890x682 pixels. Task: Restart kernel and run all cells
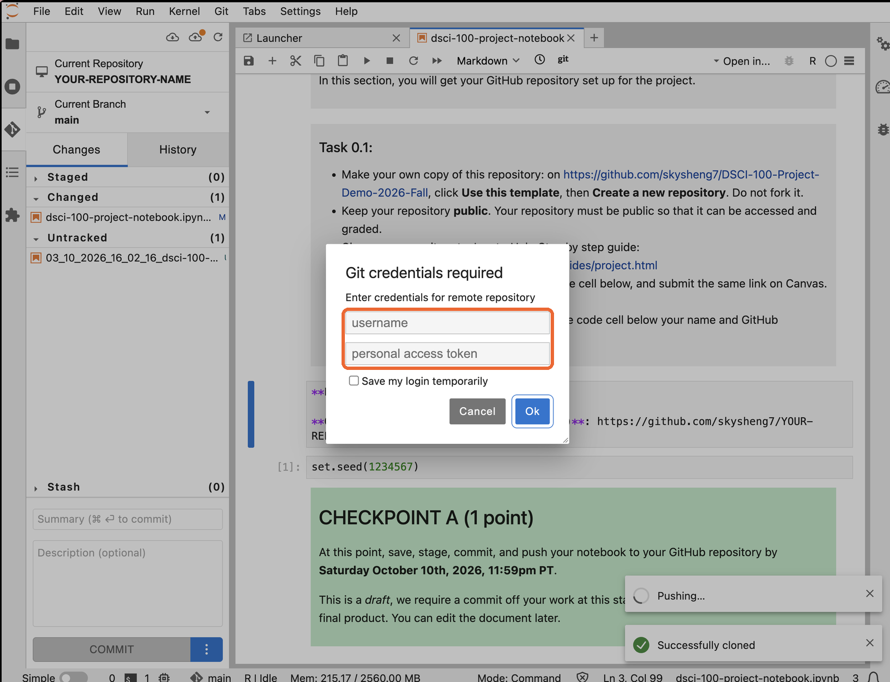coord(437,61)
